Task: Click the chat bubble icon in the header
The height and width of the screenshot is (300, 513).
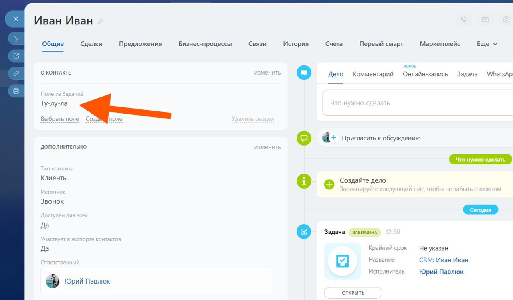Action: [x=506, y=19]
